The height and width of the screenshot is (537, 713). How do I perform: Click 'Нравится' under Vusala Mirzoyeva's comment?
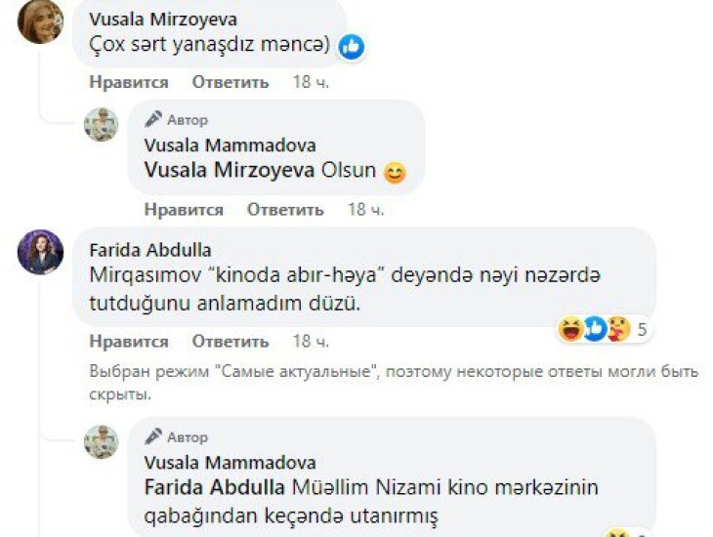click(128, 83)
